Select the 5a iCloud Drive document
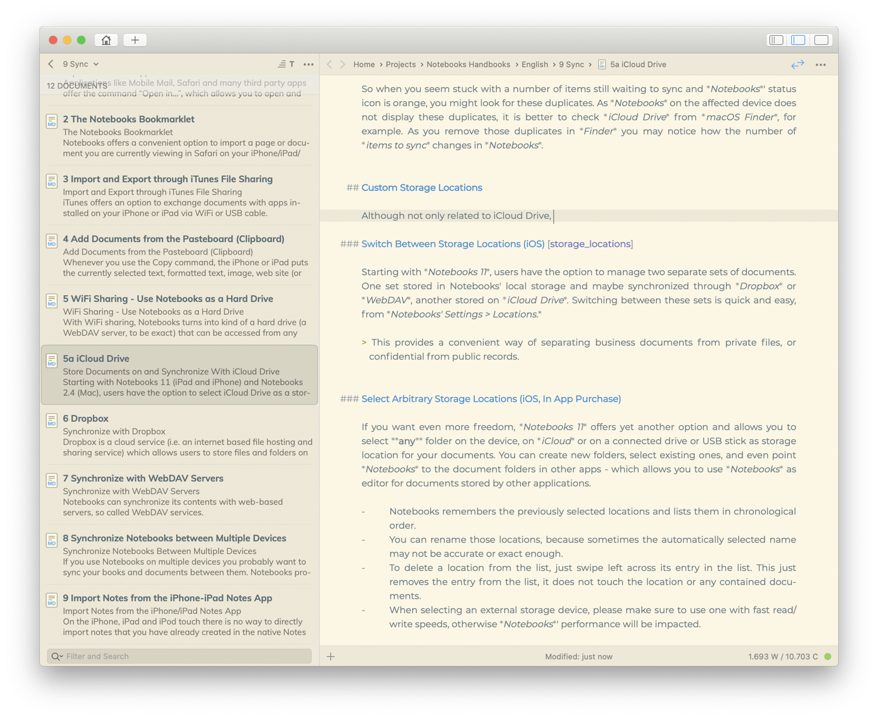 tap(179, 375)
